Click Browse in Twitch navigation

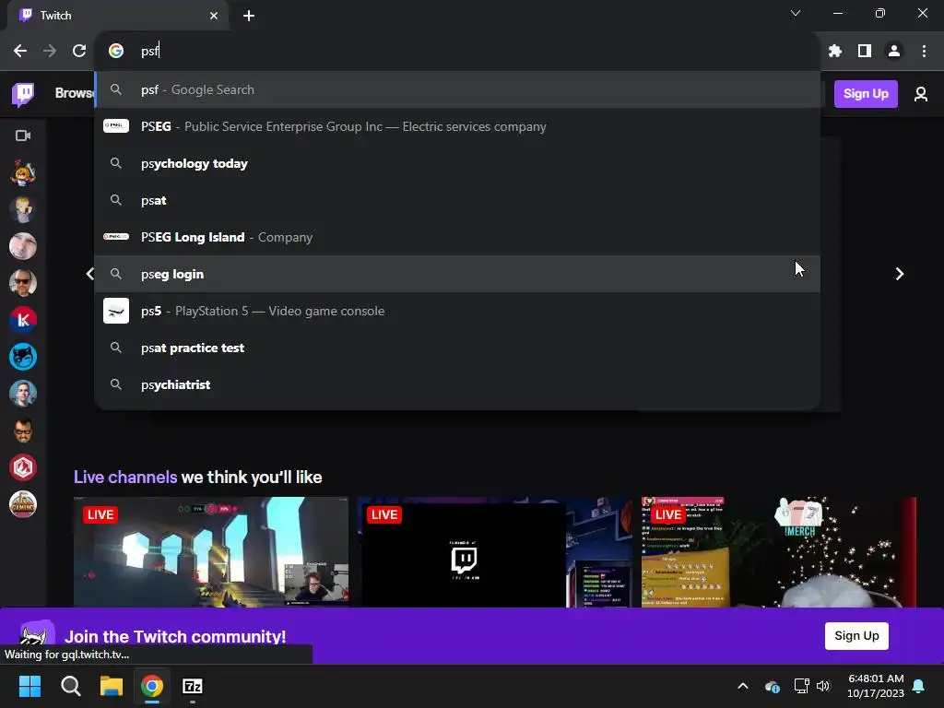pyautogui.click(x=75, y=93)
